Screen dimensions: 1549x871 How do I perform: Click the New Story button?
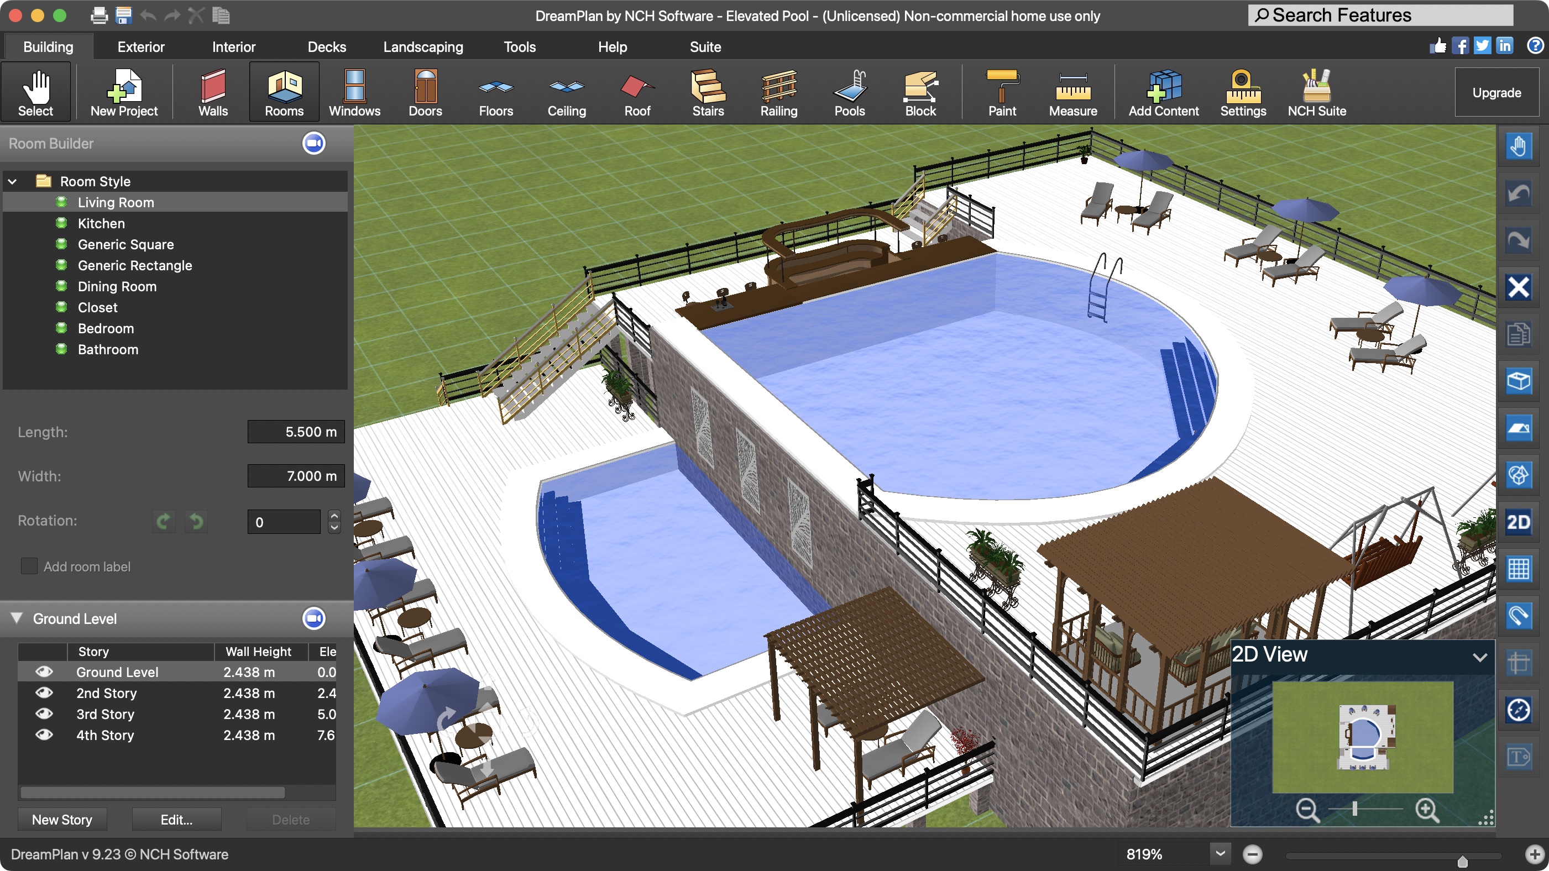click(62, 819)
